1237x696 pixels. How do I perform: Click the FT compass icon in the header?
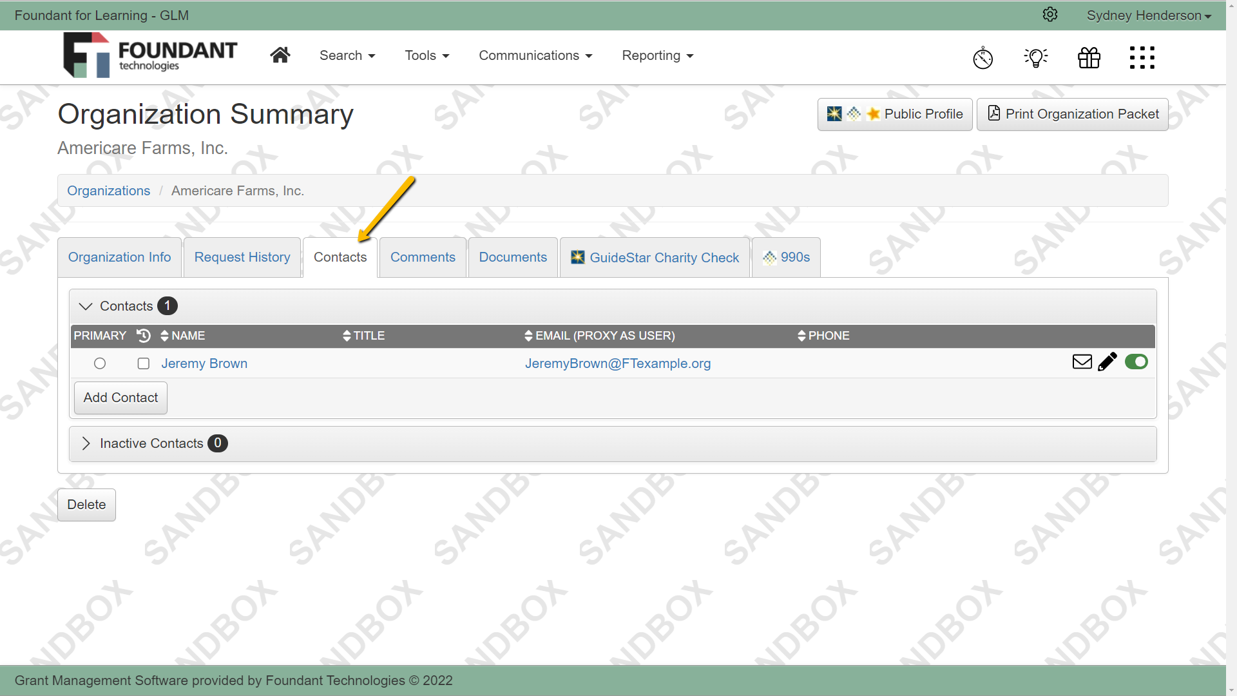983,57
